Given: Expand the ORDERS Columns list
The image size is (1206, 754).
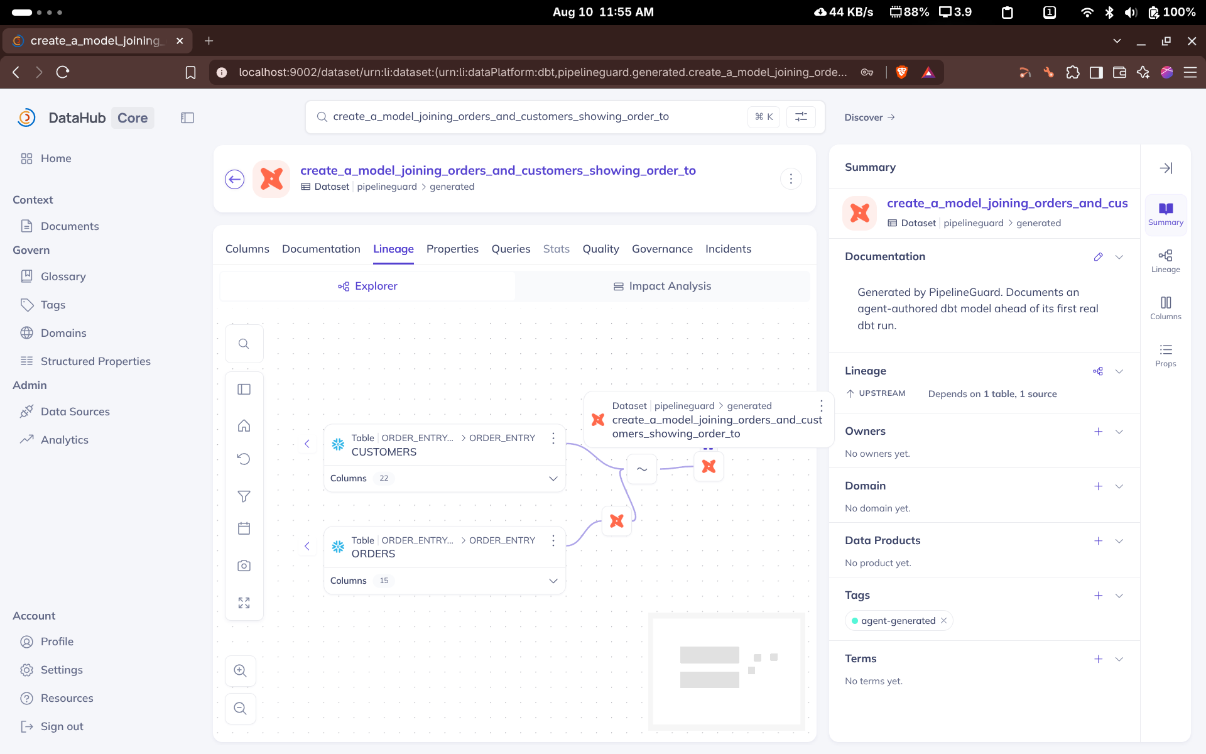Looking at the screenshot, I should (x=553, y=581).
